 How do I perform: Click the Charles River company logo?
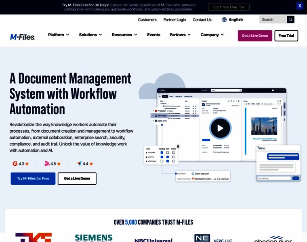[273, 239]
